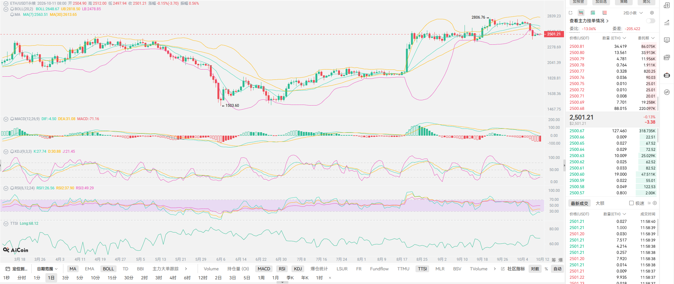Show only buy orders in order book

(x=593, y=13)
